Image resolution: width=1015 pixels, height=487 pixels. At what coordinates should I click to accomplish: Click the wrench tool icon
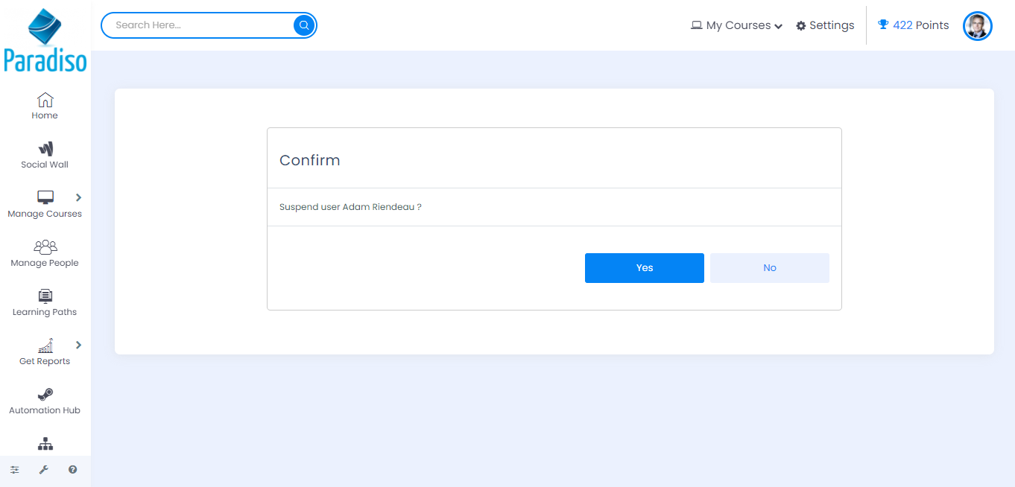(x=44, y=470)
